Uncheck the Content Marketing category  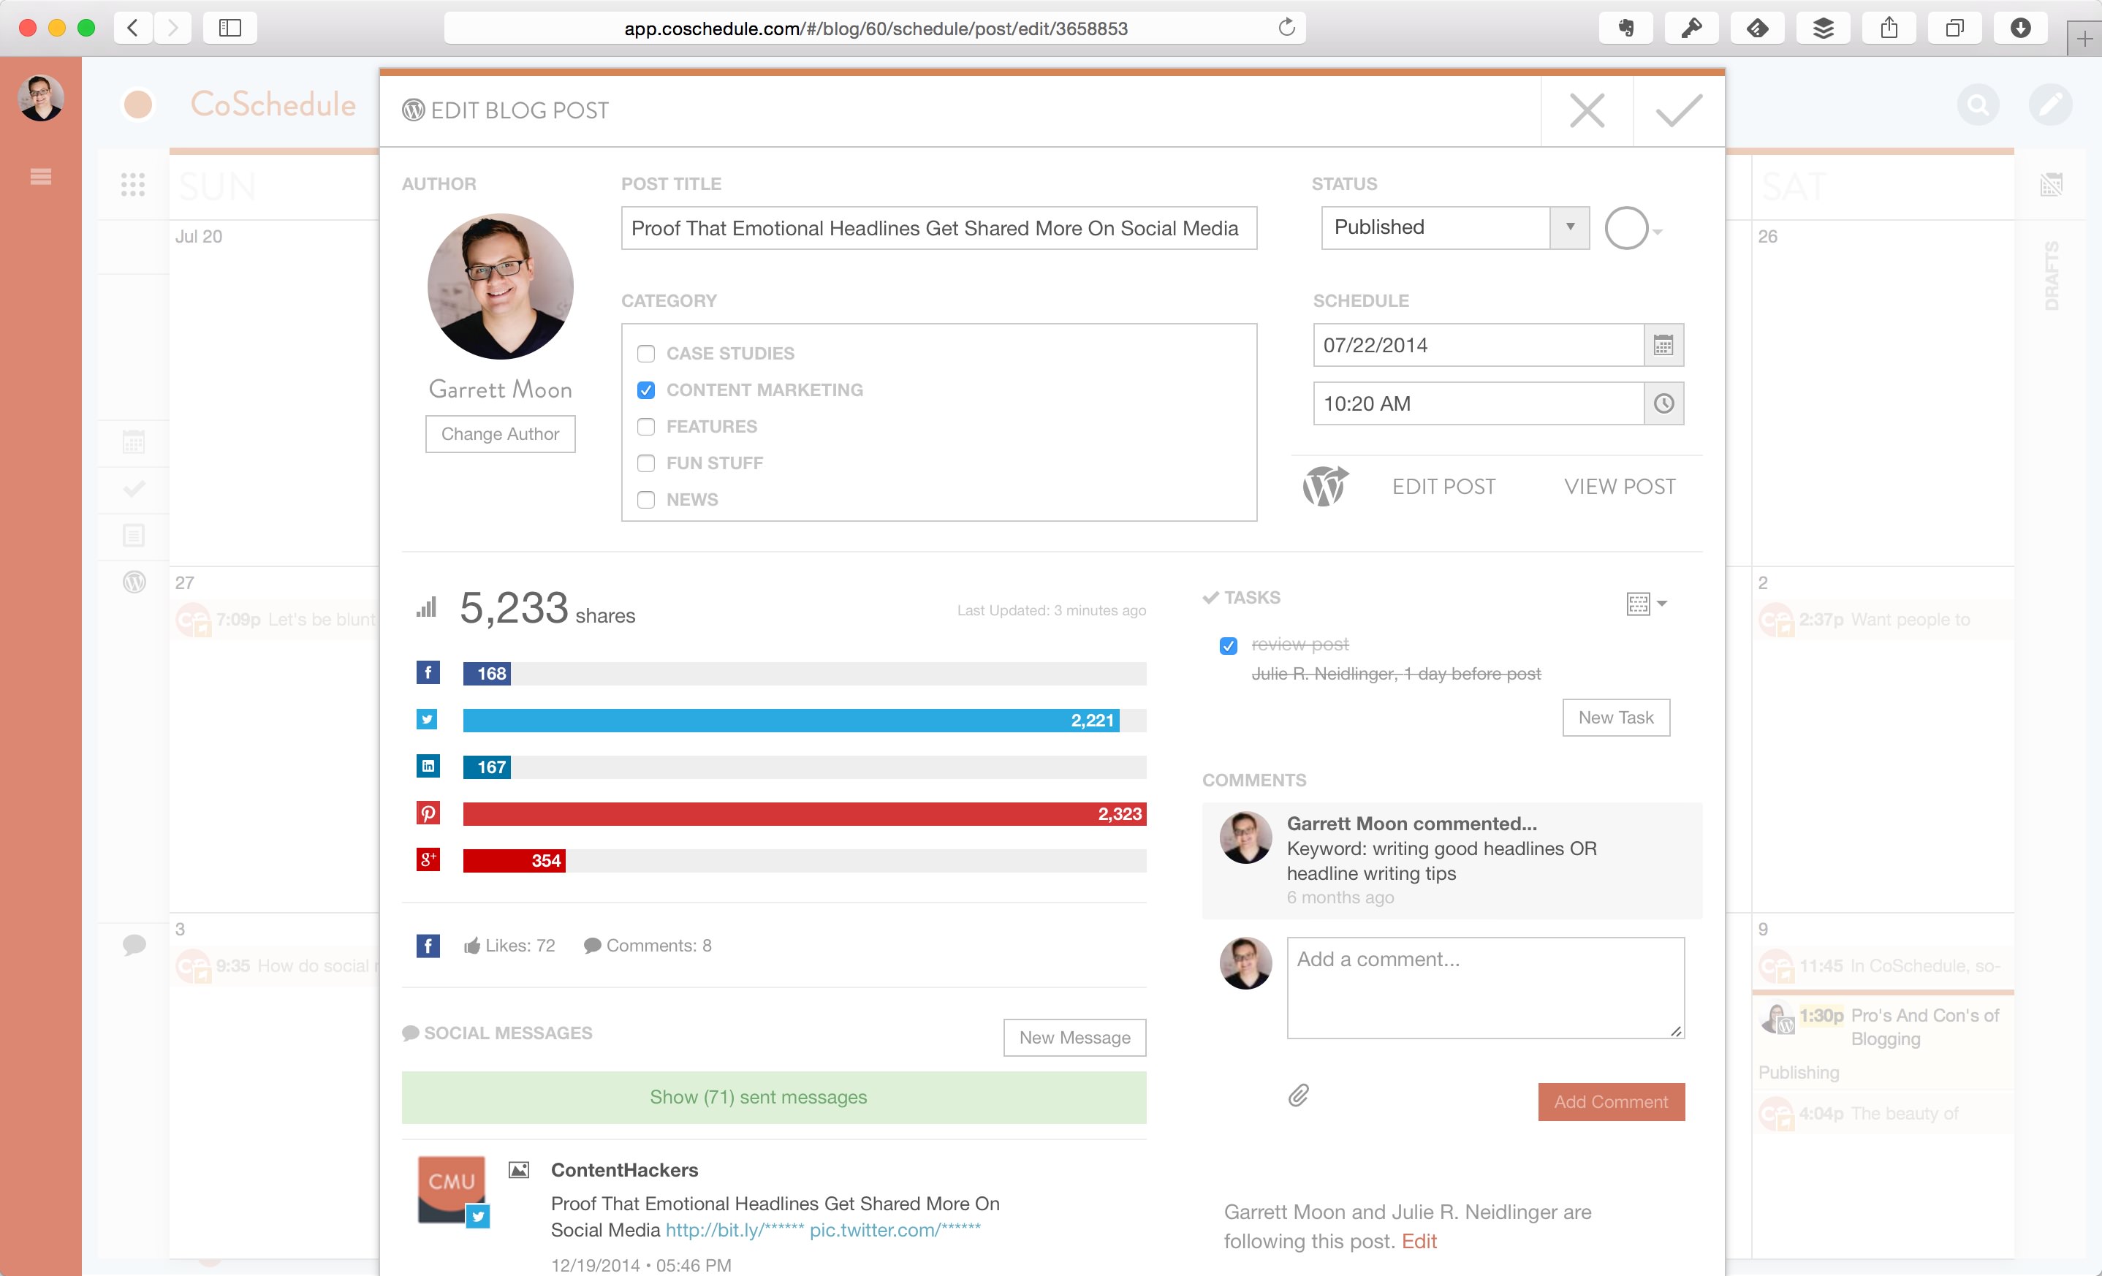[646, 390]
